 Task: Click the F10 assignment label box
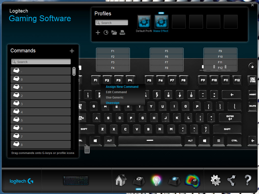(220, 57)
